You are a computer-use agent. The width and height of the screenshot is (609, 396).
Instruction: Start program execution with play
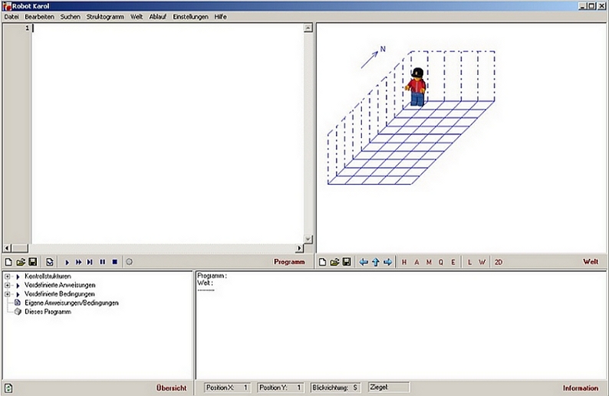[x=67, y=262]
